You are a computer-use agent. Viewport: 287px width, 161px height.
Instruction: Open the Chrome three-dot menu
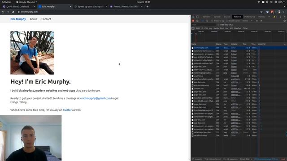coord(284,12)
